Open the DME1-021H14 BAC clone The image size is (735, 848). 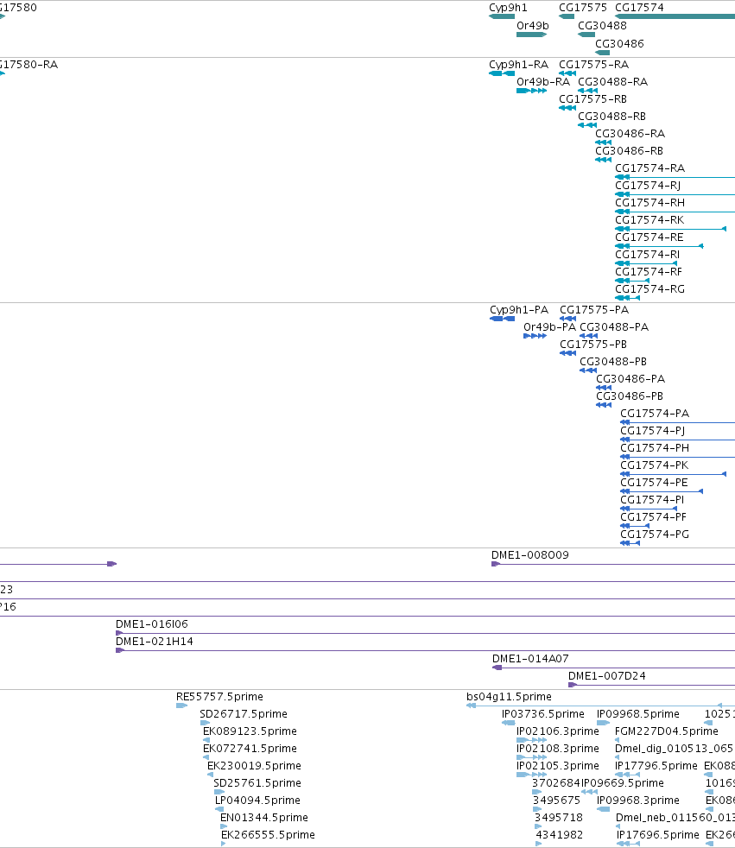[x=425, y=650]
